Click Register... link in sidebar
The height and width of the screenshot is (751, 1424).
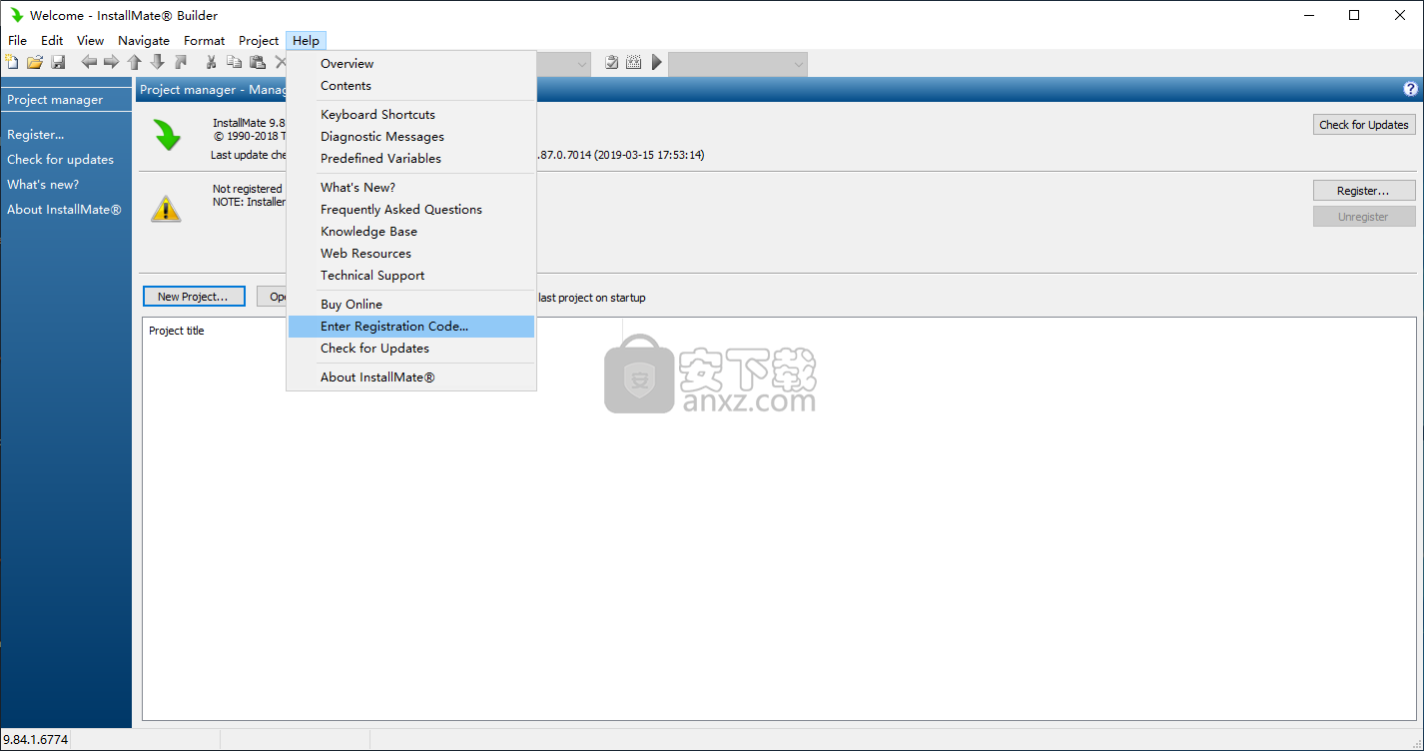pos(36,134)
